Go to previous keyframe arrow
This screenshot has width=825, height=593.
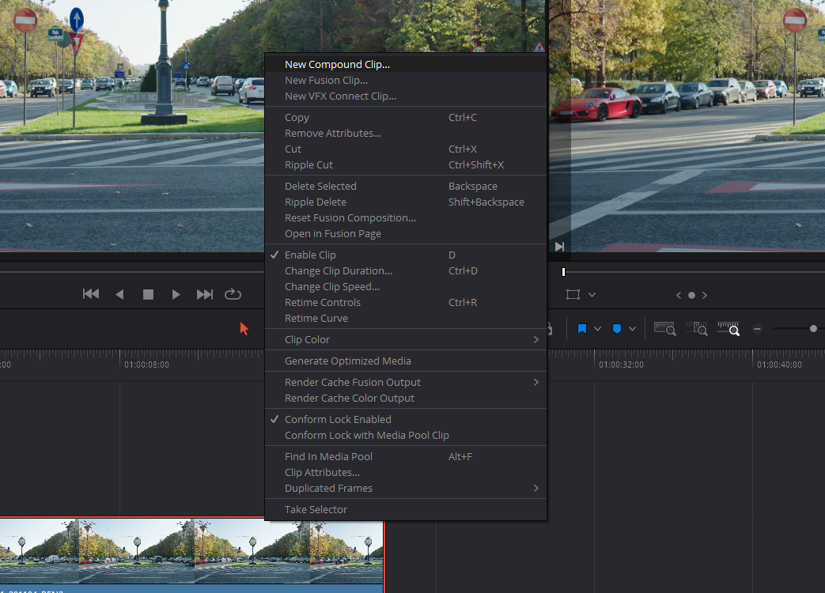click(679, 296)
